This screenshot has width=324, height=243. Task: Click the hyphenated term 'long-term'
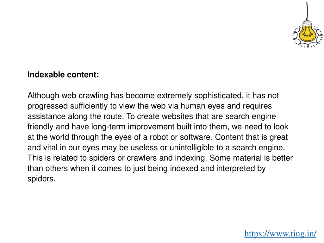coord(108,127)
